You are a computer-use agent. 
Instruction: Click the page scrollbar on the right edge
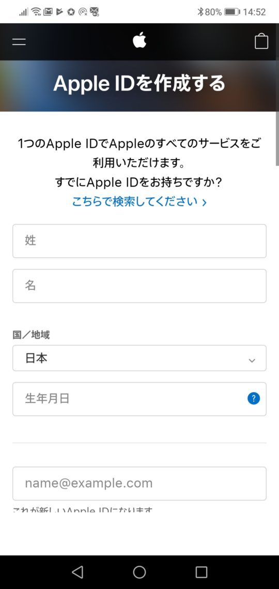coord(277,138)
